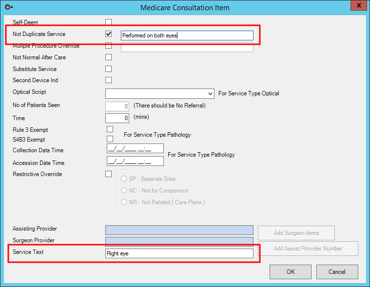Click the Surgeon Provider field
The width and height of the screenshot is (370, 287).
179,242
